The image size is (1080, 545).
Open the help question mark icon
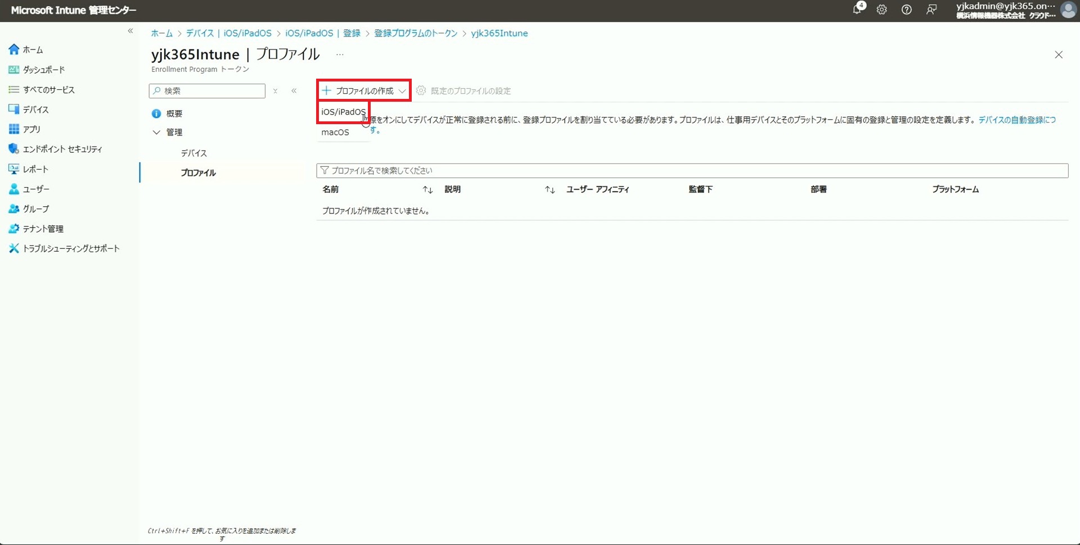(906, 10)
